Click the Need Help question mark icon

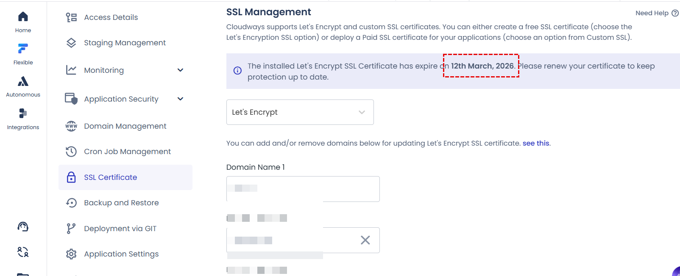[x=675, y=13]
